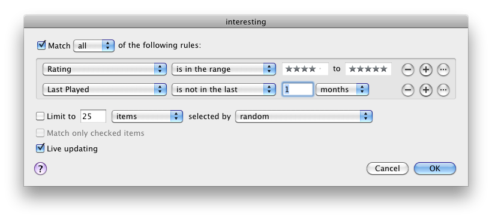
Task: Remove the Last Played rule
Action: click(x=407, y=90)
